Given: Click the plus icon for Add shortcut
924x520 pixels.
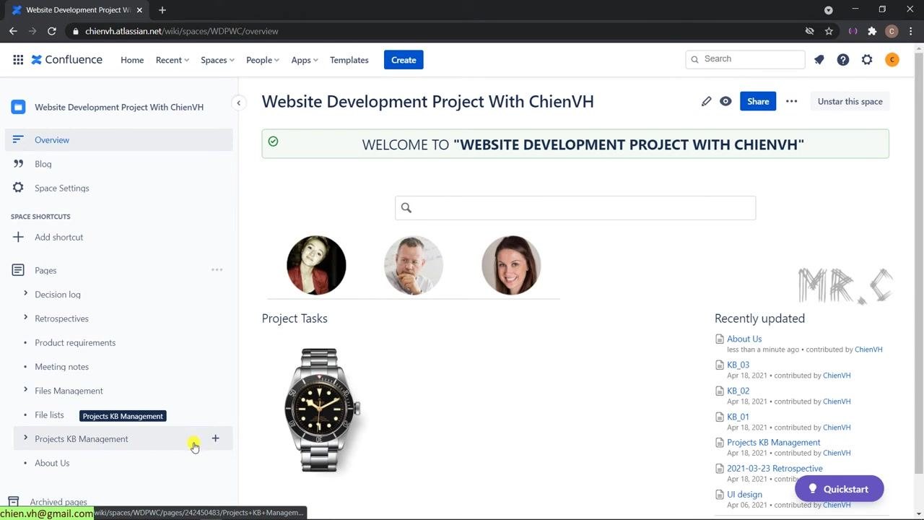Looking at the screenshot, I should point(18,237).
